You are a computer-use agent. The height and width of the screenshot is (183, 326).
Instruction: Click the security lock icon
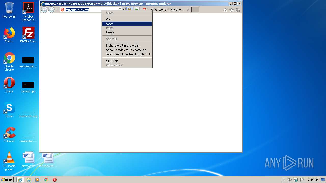click(x=129, y=10)
